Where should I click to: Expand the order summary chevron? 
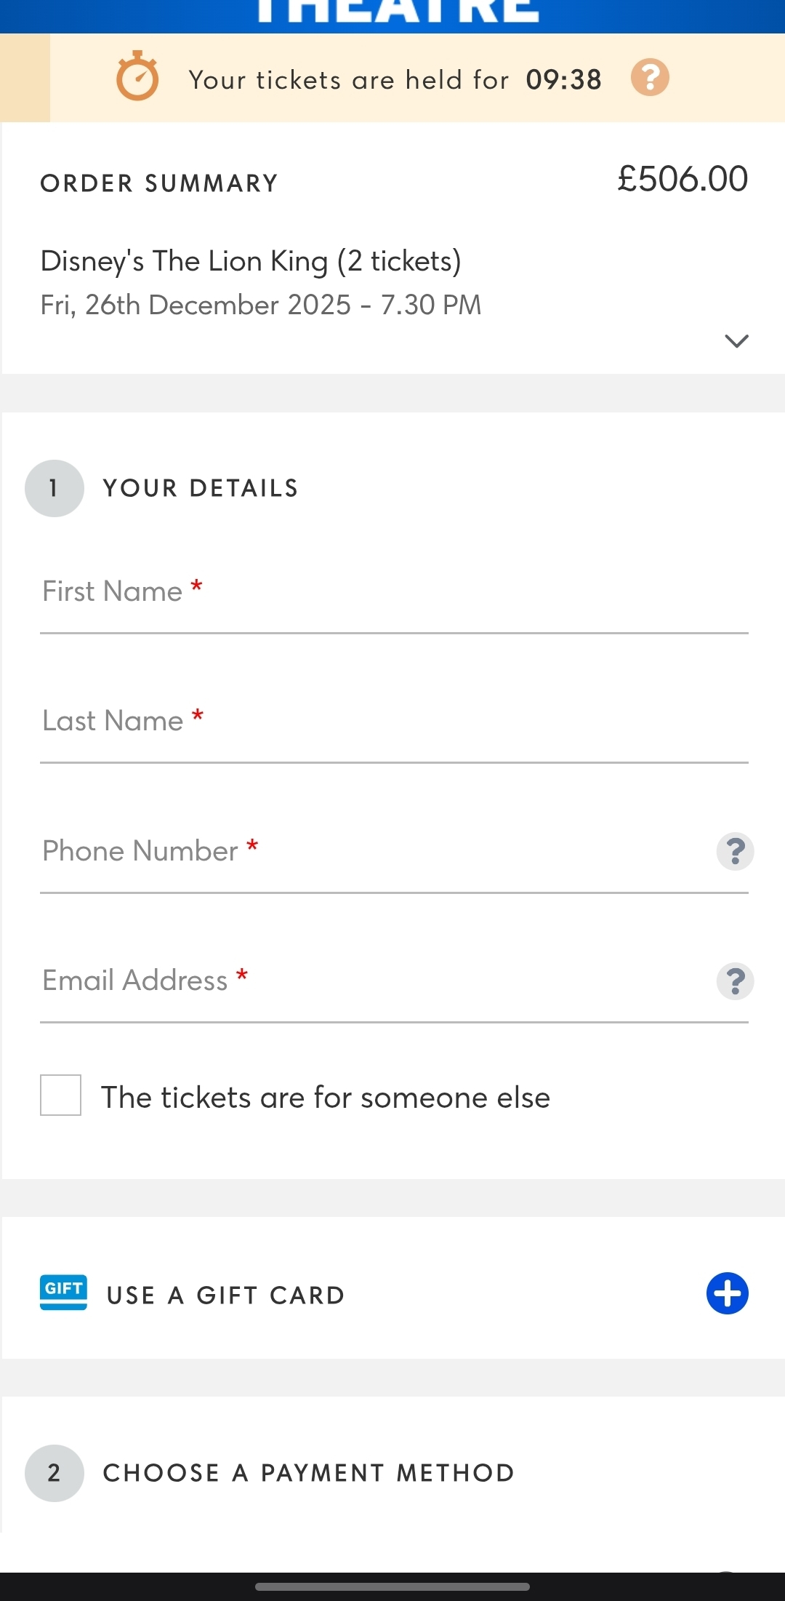(x=736, y=340)
